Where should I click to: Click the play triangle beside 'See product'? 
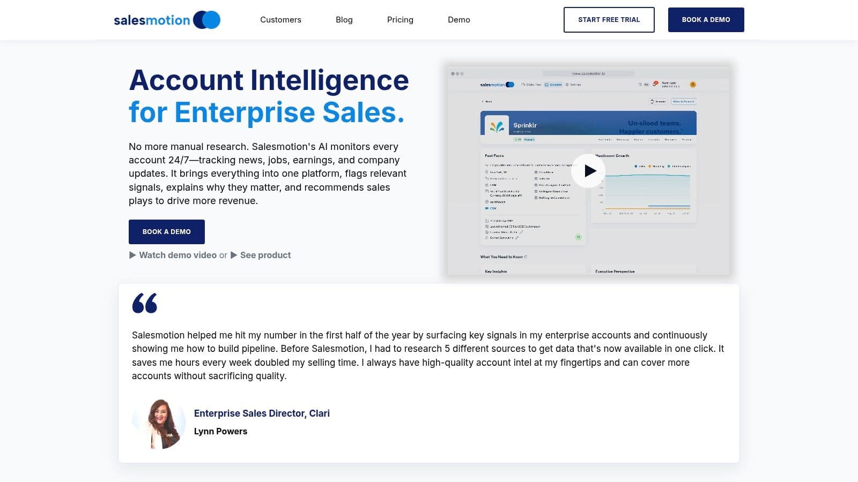[233, 255]
